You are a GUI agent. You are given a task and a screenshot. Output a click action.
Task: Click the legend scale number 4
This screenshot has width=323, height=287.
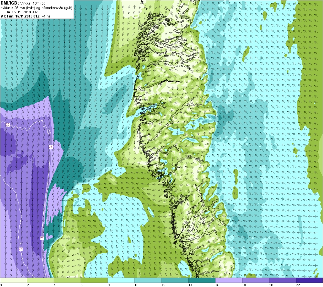(55, 285)
